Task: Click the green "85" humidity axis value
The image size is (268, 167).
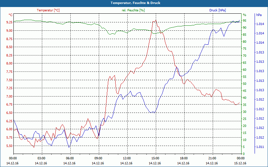Action: pos(245,35)
